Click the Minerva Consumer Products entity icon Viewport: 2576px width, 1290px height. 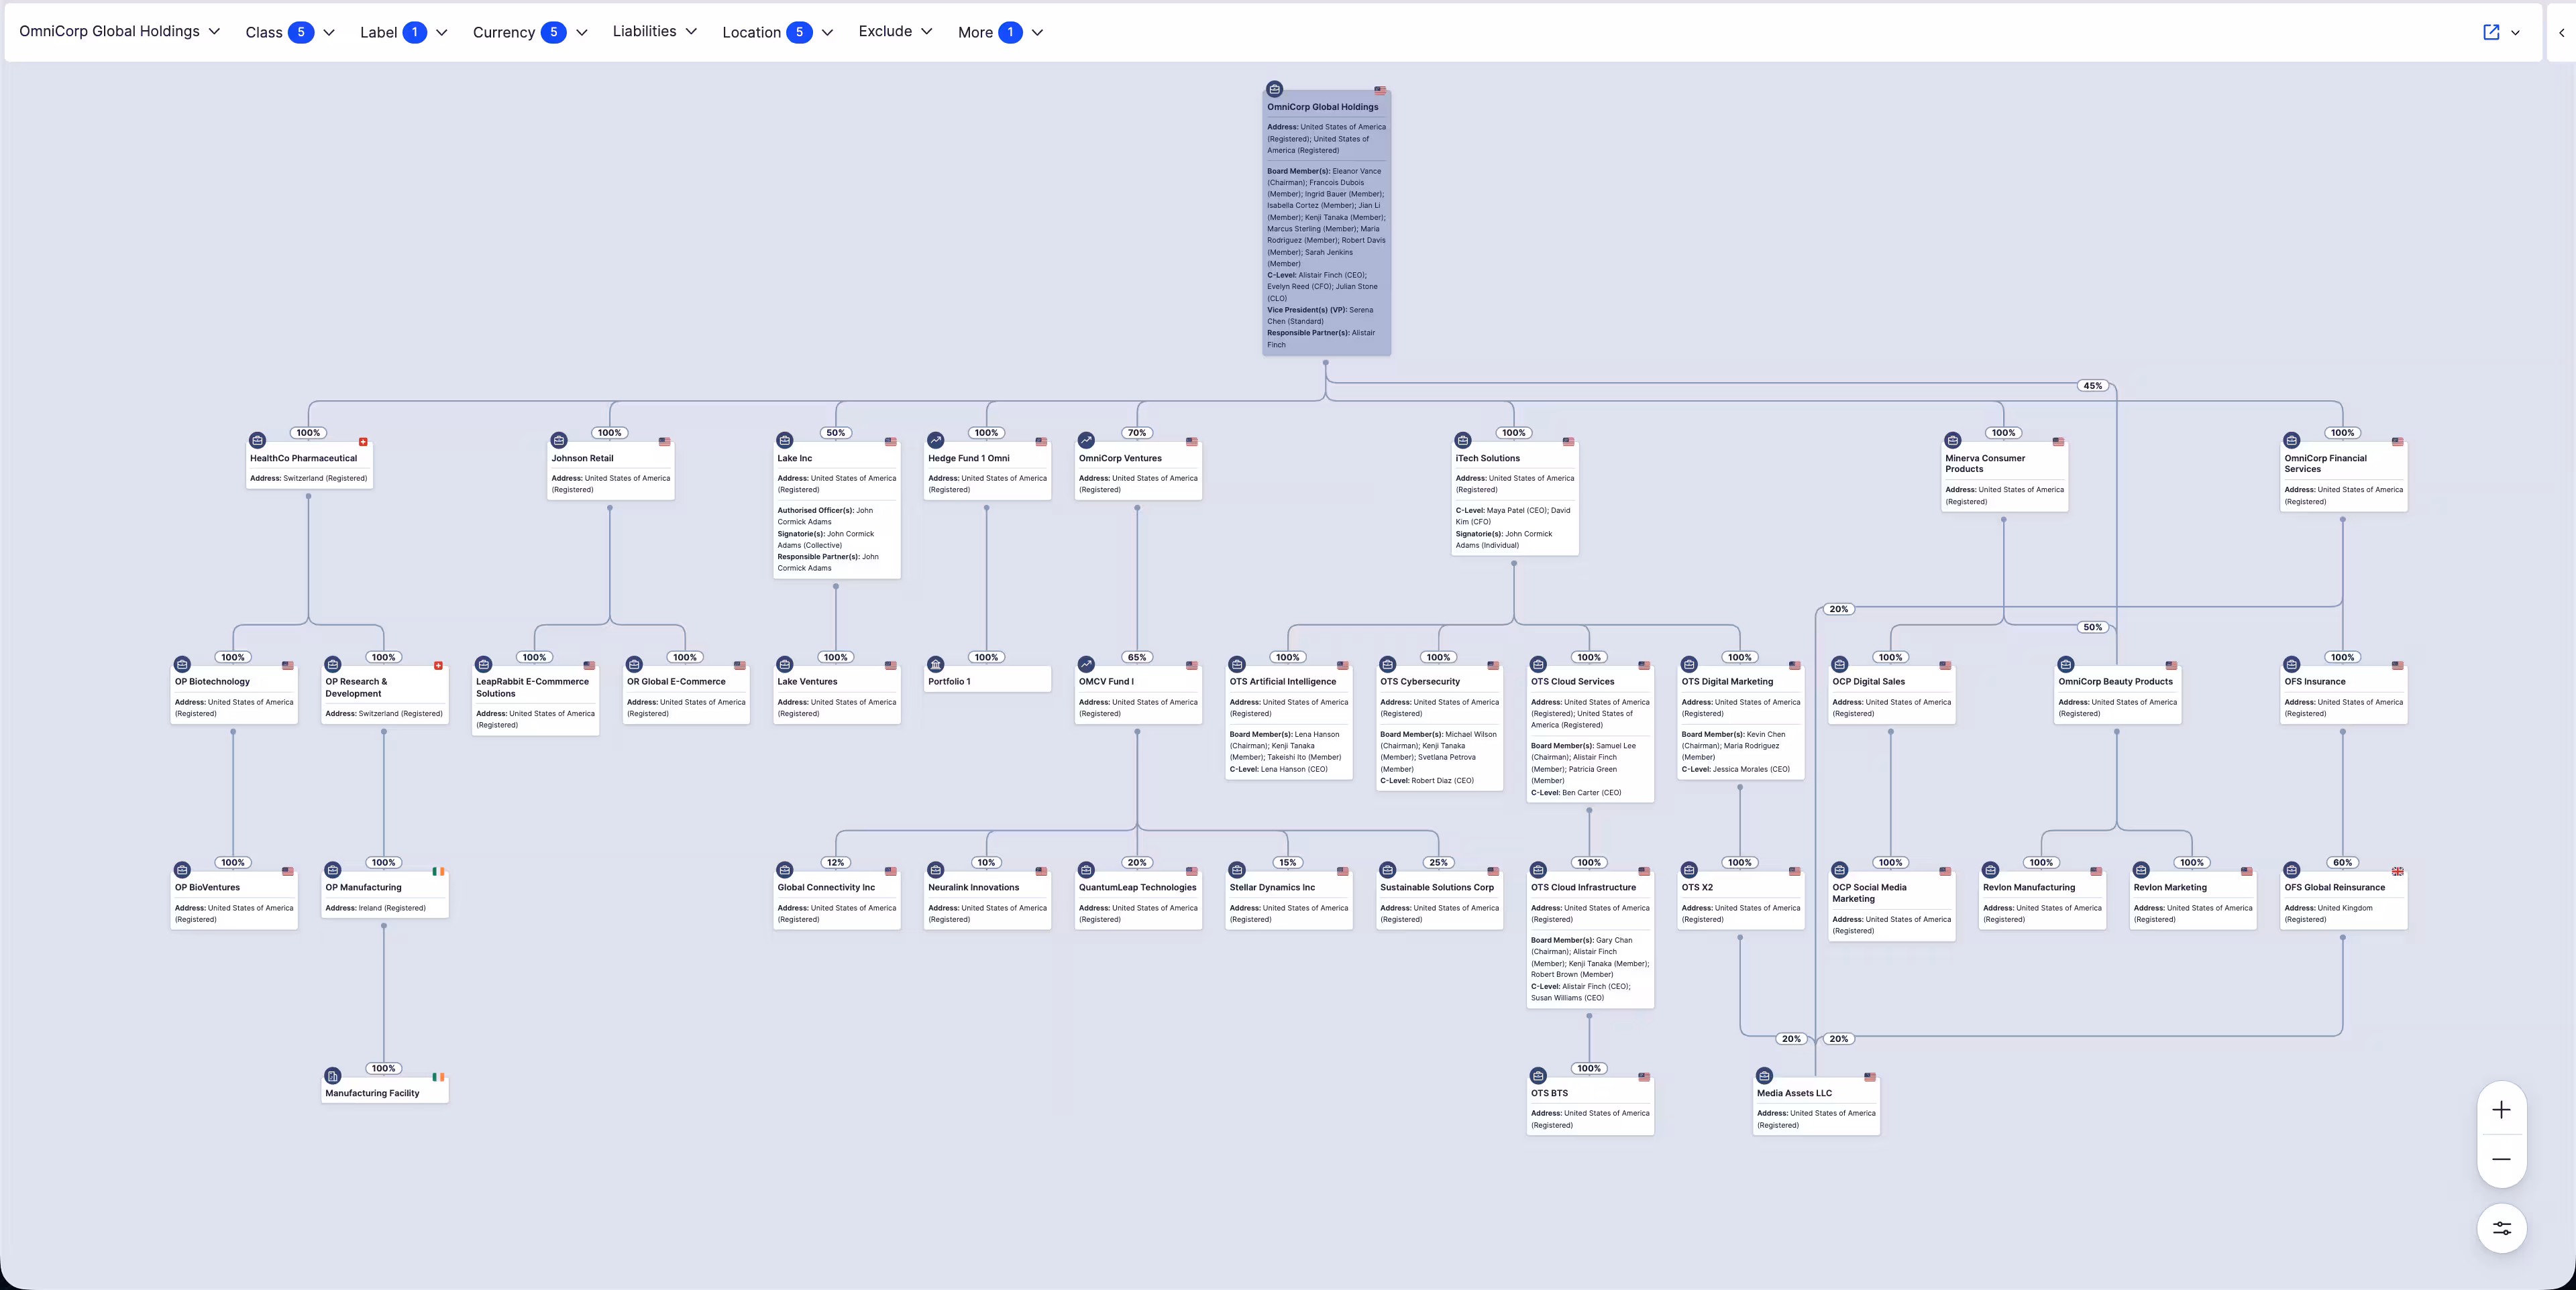(1952, 441)
